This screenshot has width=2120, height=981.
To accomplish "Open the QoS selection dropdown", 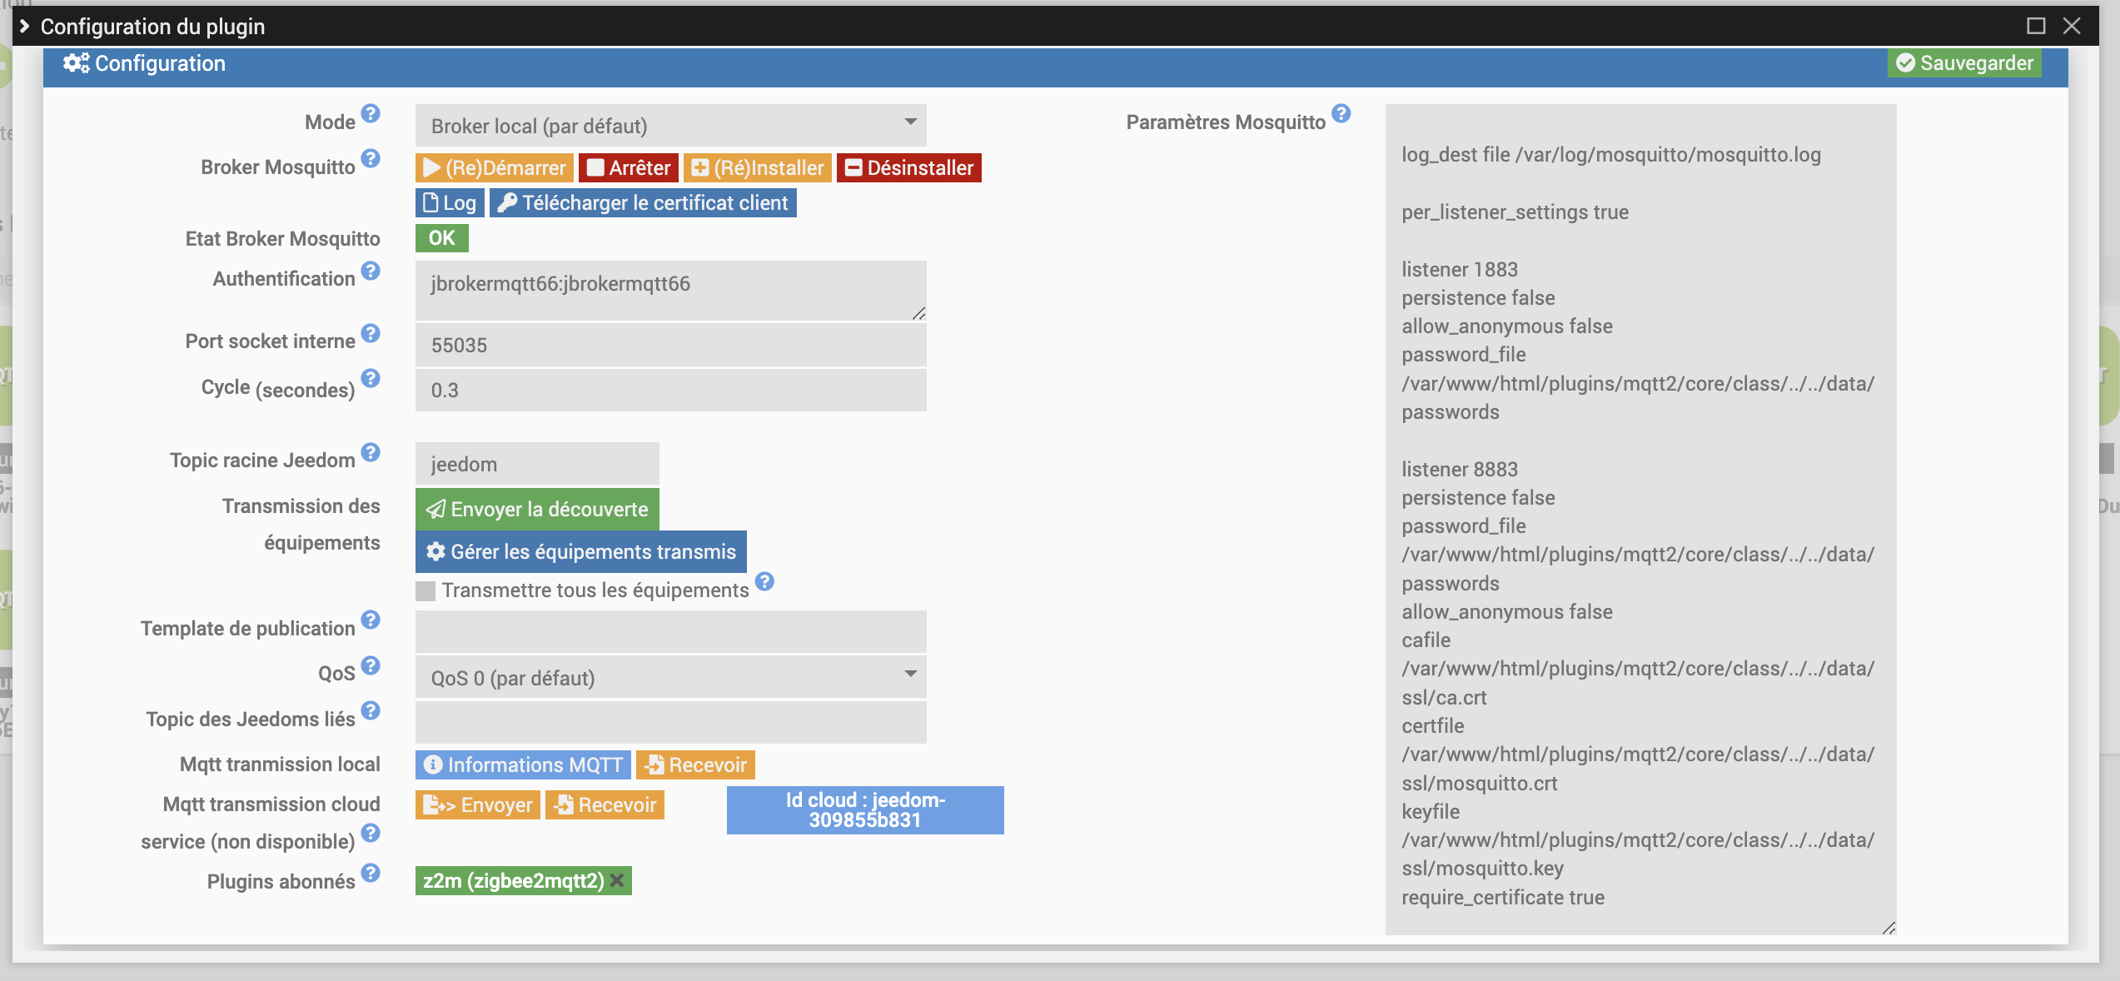I will tap(670, 678).
